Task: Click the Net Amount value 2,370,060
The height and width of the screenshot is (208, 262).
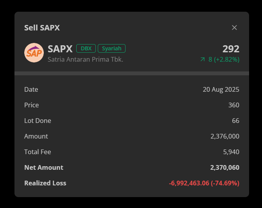Action: [x=225, y=167]
